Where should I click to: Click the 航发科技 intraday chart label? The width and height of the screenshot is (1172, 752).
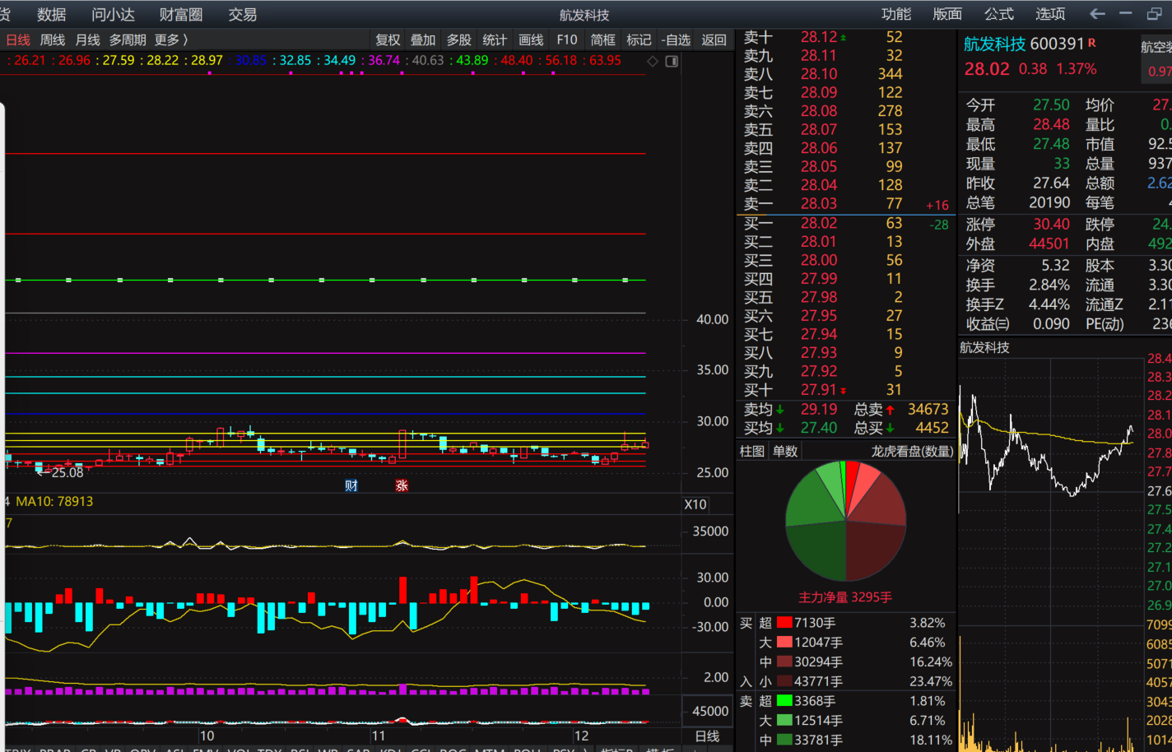point(984,348)
